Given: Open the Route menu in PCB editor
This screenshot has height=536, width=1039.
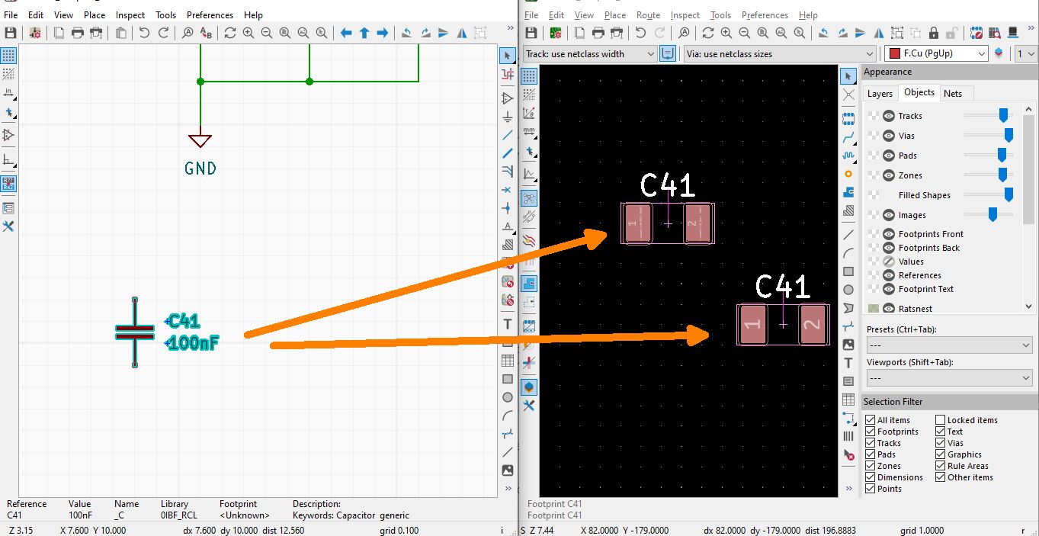Looking at the screenshot, I should [x=648, y=14].
